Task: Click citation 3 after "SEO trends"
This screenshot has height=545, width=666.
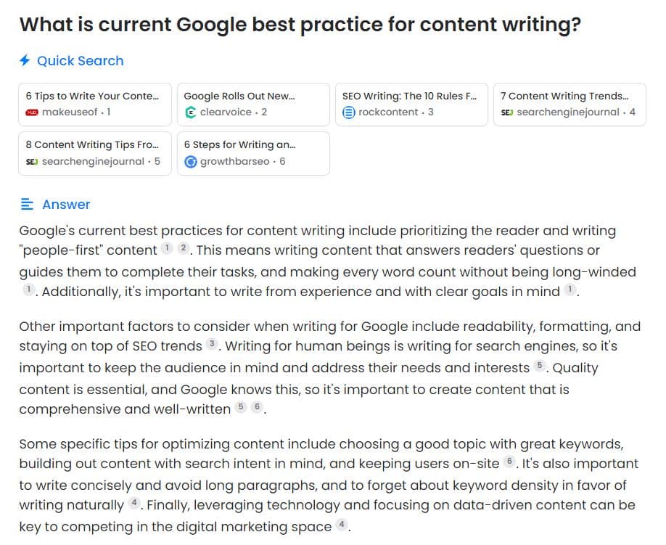Action: pyautogui.click(x=212, y=344)
